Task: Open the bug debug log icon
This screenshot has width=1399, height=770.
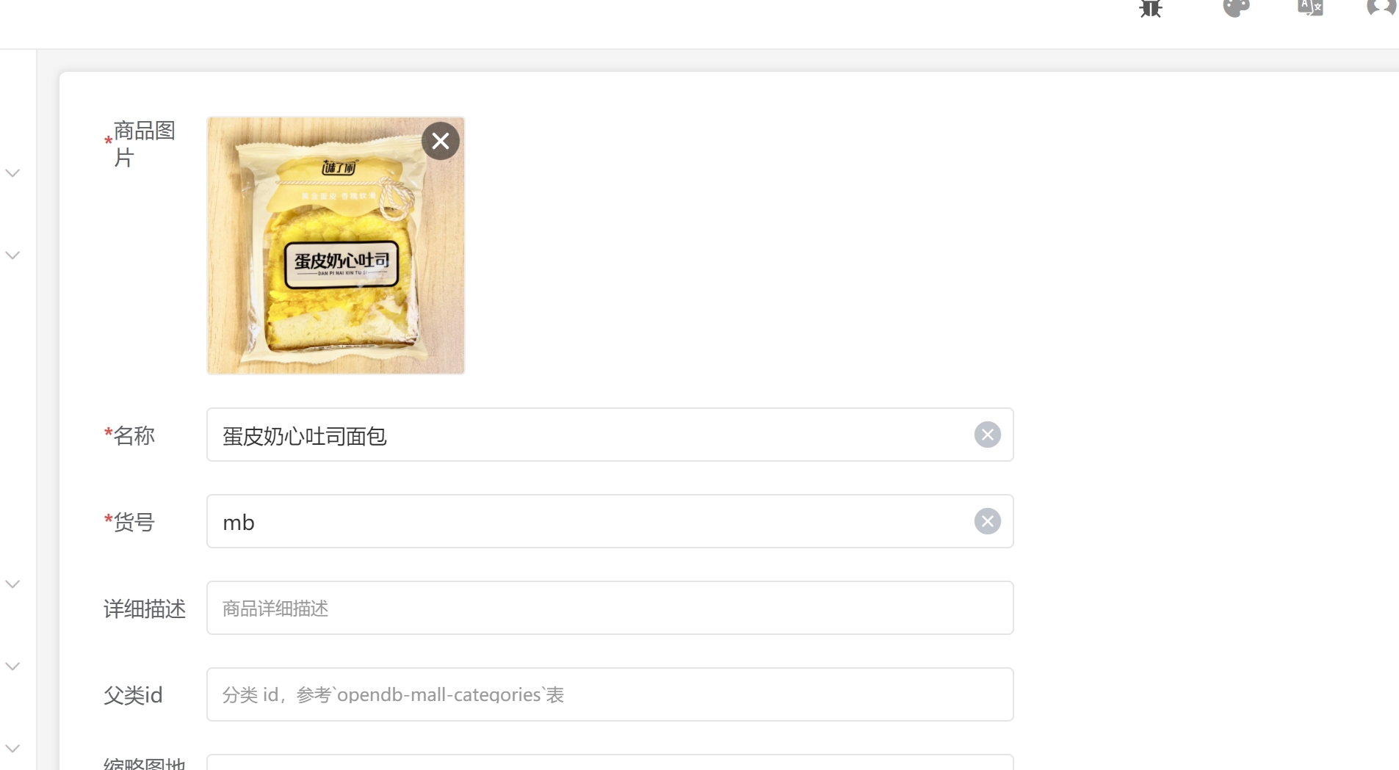Action: pyautogui.click(x=1151, y=8)
